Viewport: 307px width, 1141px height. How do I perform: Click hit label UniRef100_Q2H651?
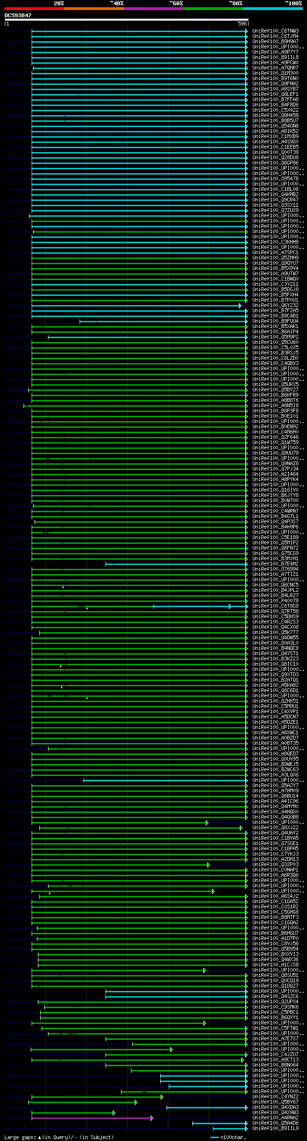pos(275,701)
